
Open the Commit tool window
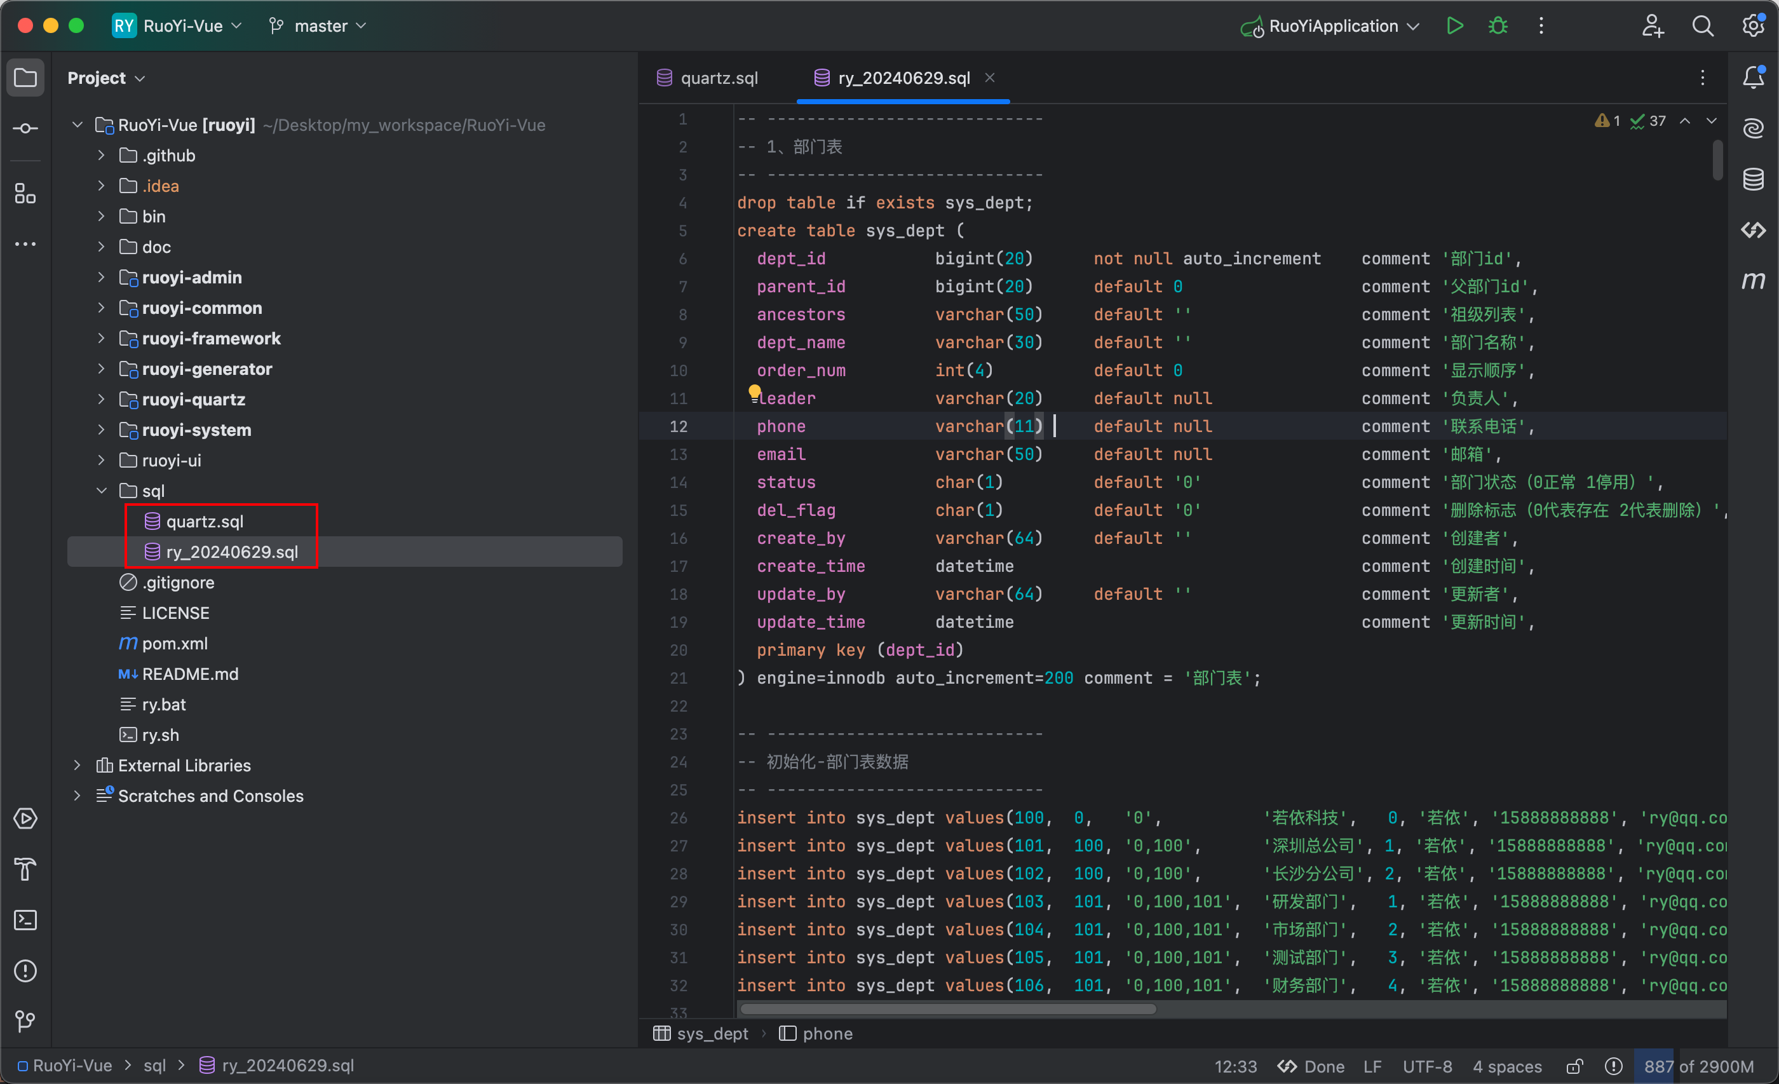(x=25, y=128)
